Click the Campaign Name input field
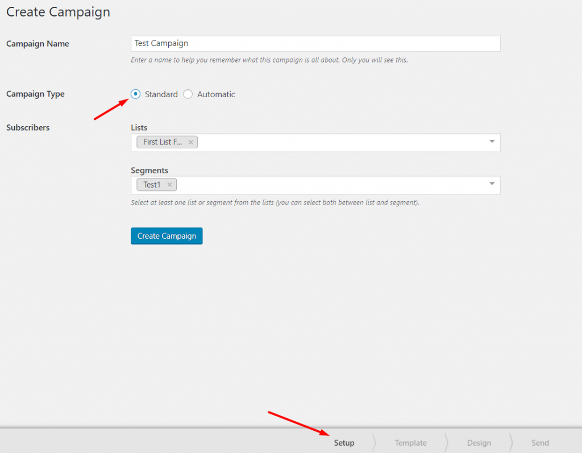The height and width of the screenshot is (453, 582). pos(315,43)
